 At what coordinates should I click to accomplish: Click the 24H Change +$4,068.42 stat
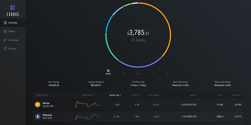(54, 84)
